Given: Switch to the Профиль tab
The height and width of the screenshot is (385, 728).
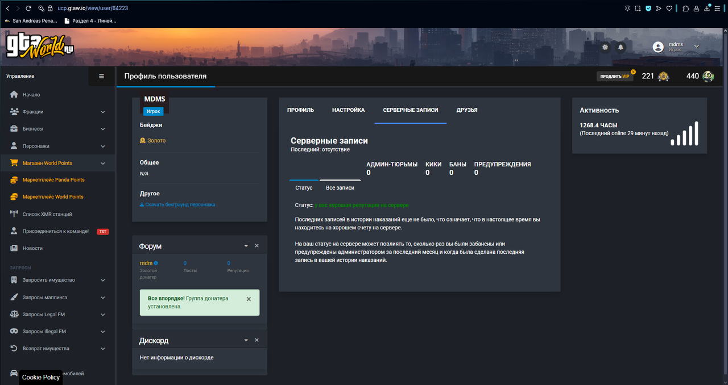Looking at the screenshot, I should [300, 110].
